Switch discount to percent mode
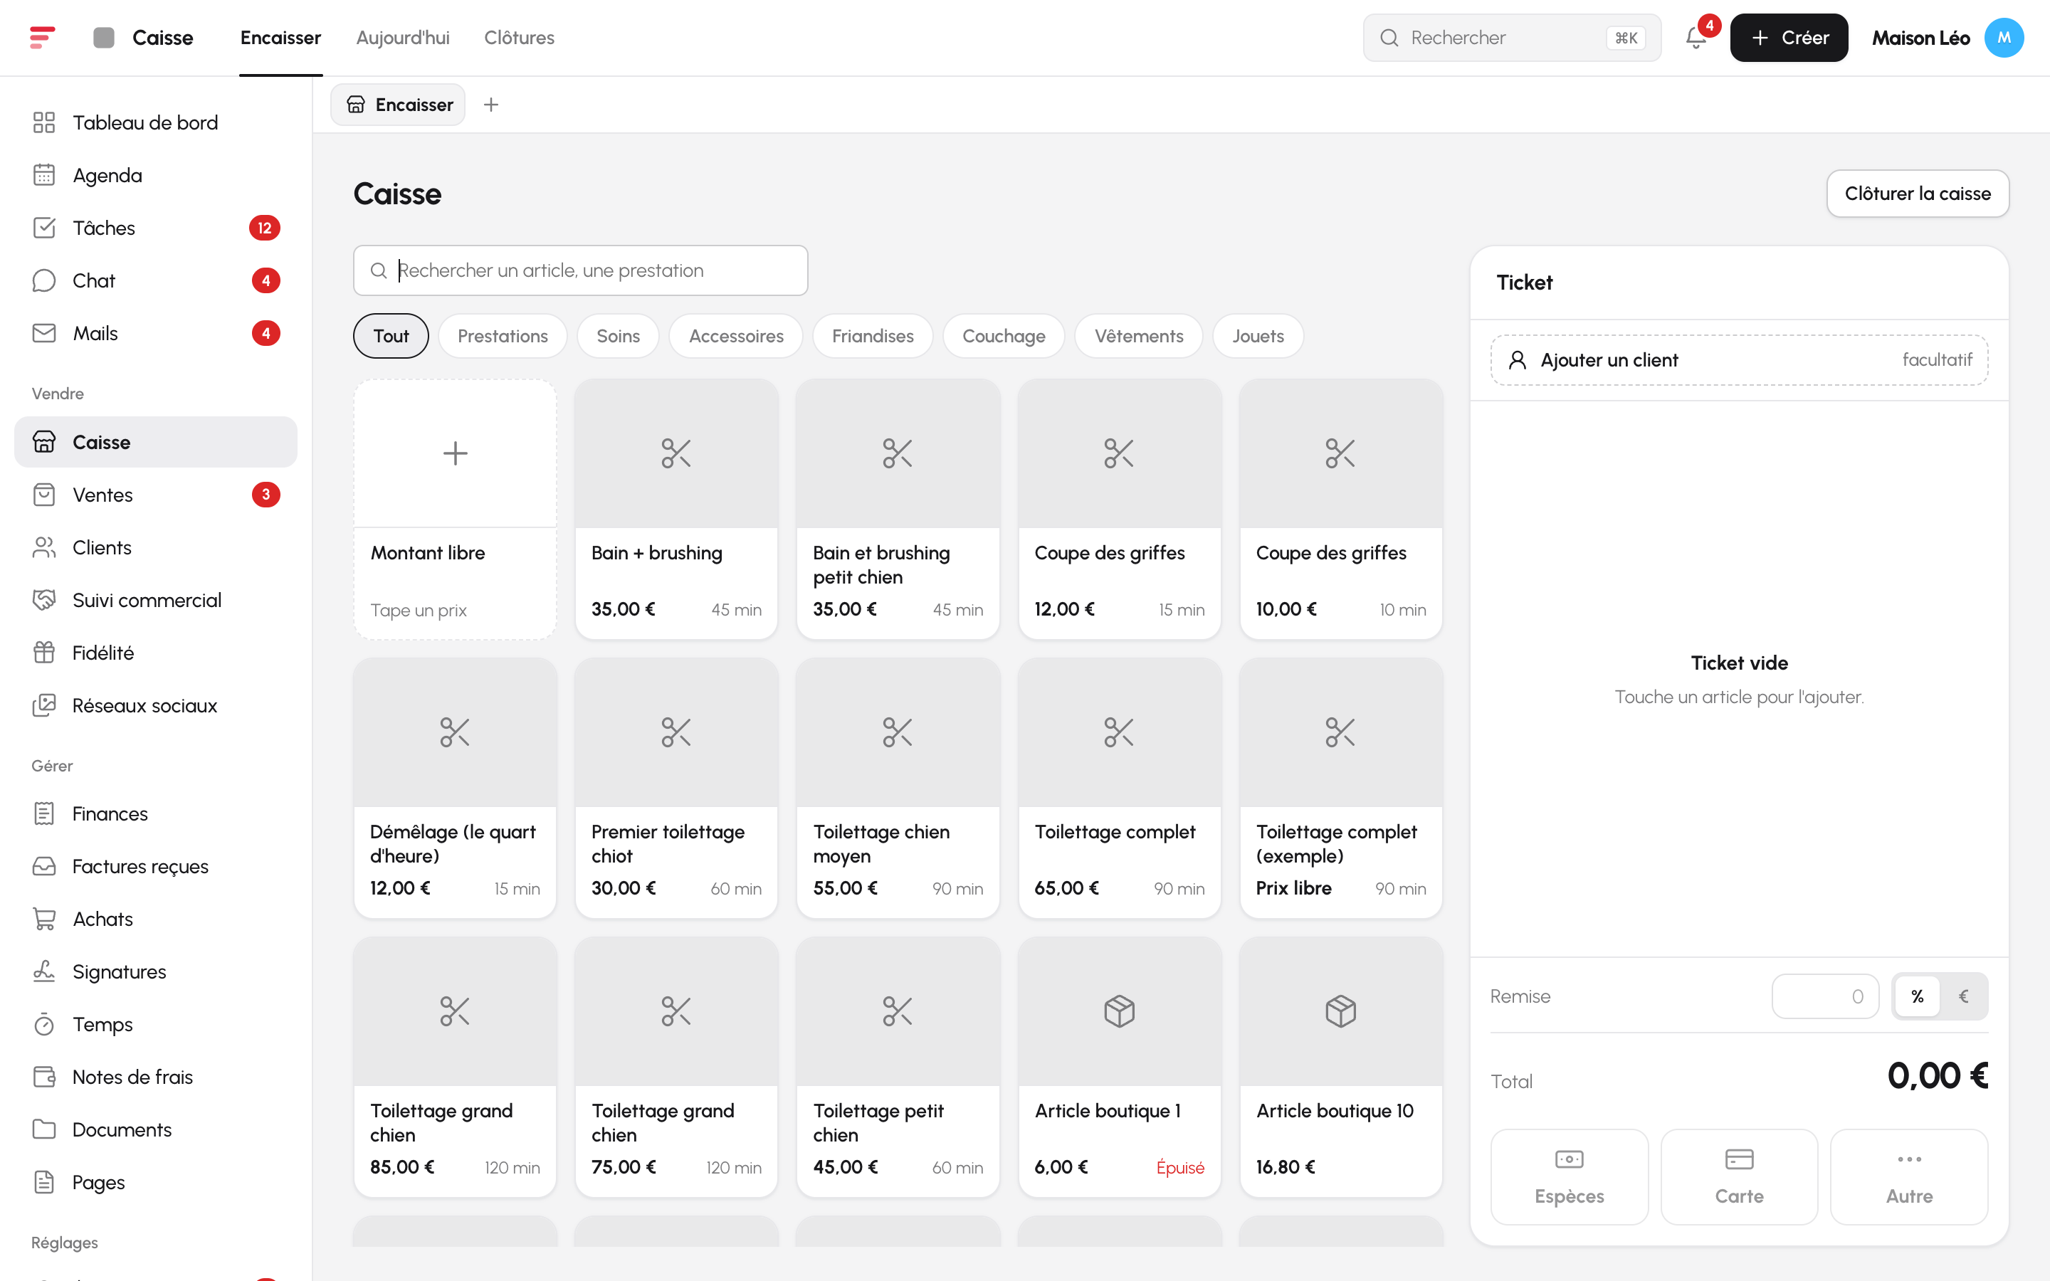This screenshot has height=1281, width=2050. pos(1917,996)
